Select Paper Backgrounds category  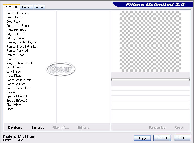[x=19, y=80]
